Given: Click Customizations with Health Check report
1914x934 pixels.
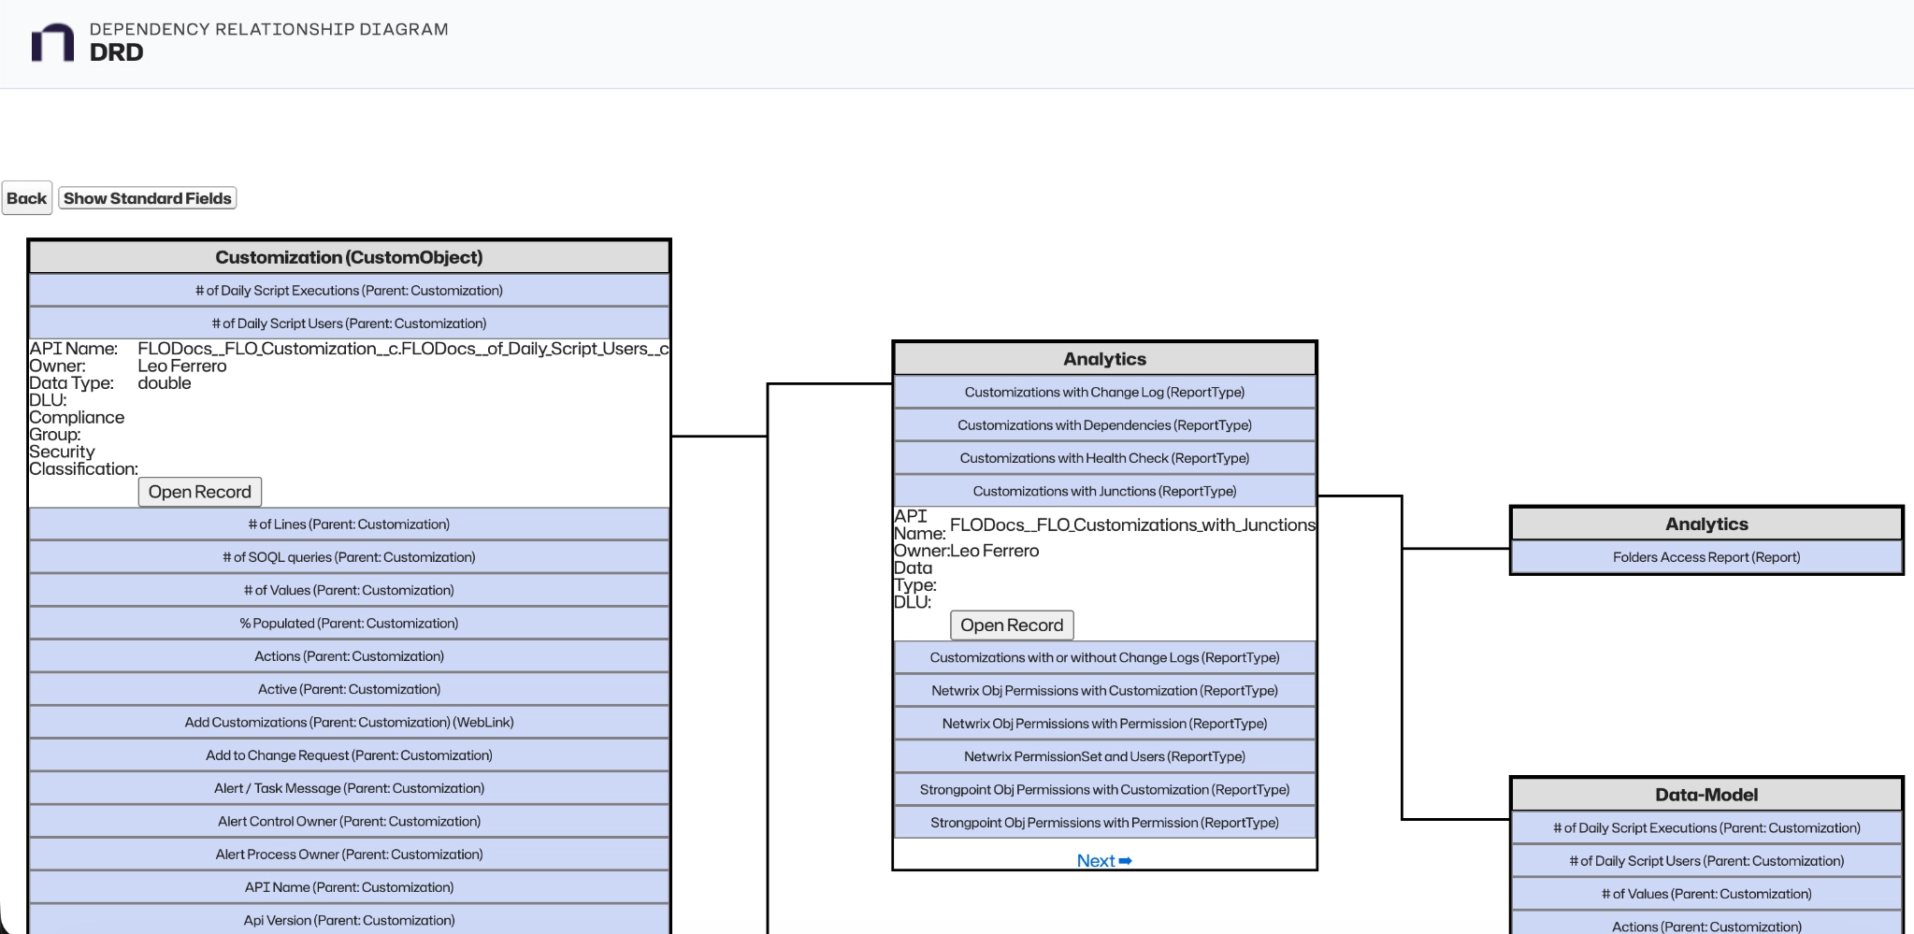Looking at the screenshot, I should (1103, 457).
